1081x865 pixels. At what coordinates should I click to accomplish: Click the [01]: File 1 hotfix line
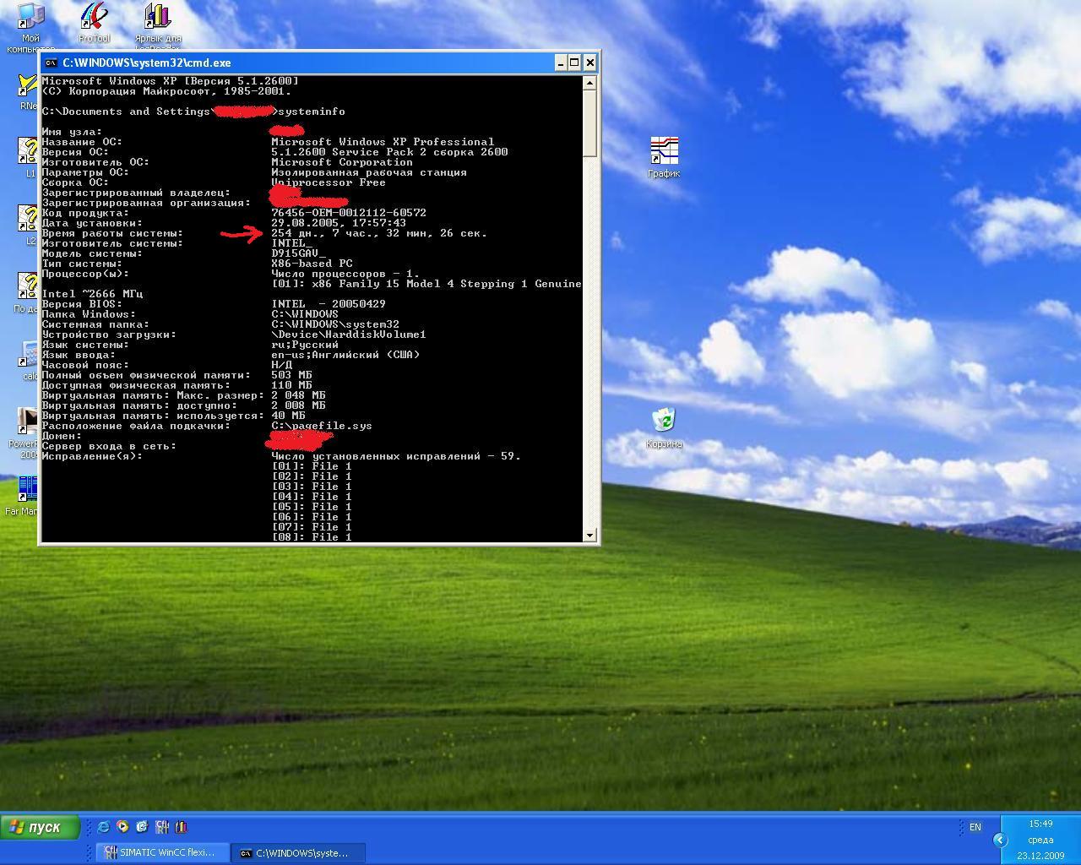(x=312, y=466)
